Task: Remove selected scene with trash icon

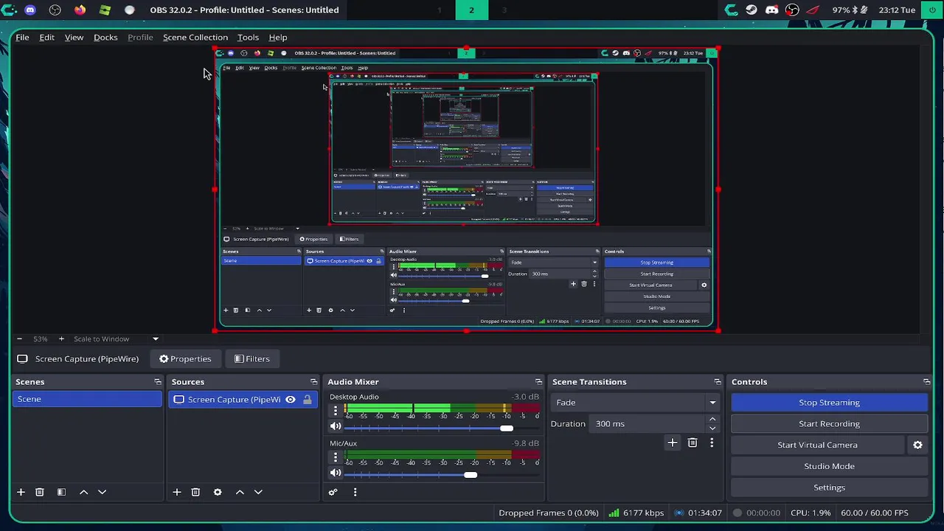Action: click(40, 492)
